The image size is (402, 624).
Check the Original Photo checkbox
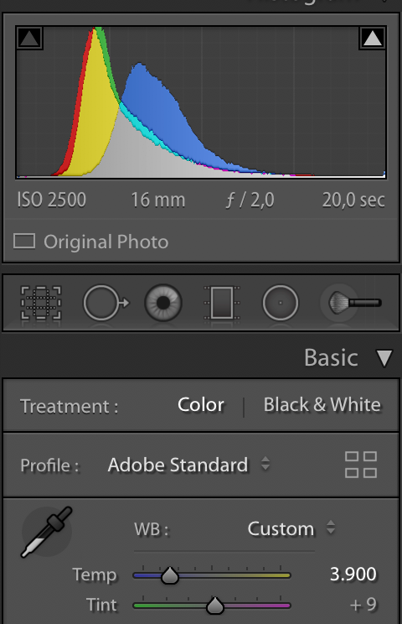pos(24,242)
